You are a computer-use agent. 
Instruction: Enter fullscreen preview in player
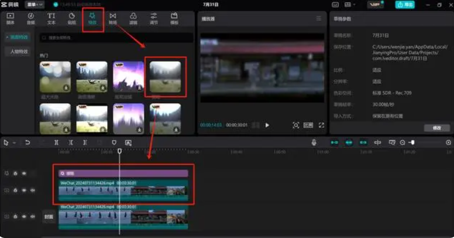pyautogui.click(x=321, y=125)
